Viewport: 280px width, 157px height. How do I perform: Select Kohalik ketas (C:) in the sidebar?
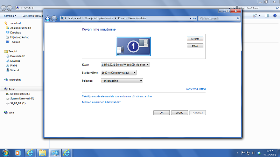pyautogui.click(x=20, y=94)
